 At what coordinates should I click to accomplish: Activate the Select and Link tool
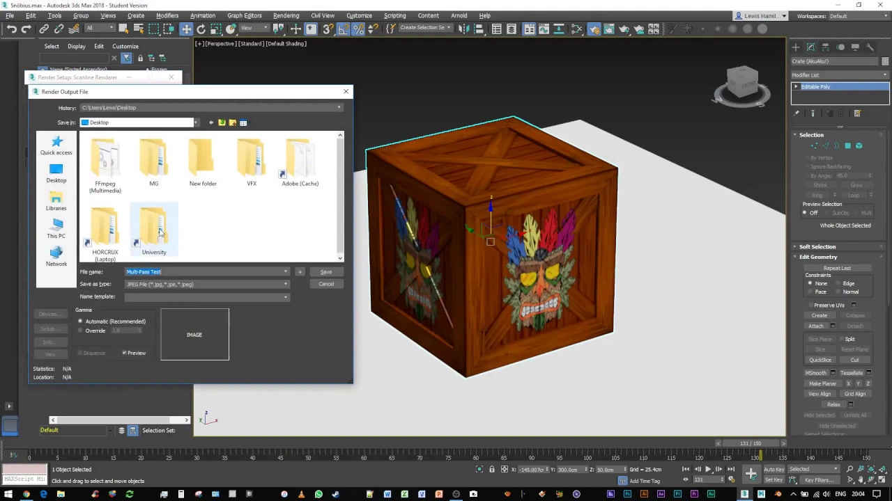44,29
